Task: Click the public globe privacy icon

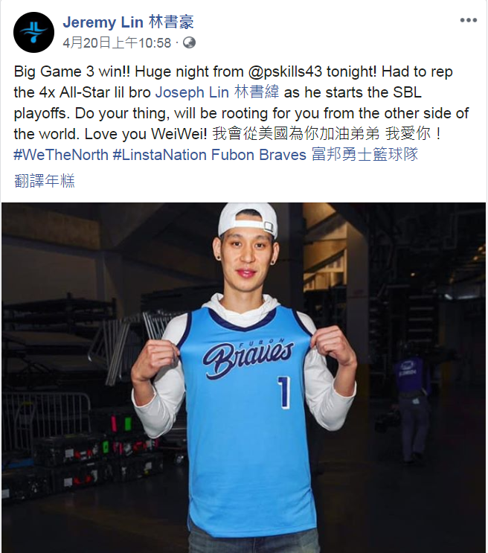Action: pos(189,42)
